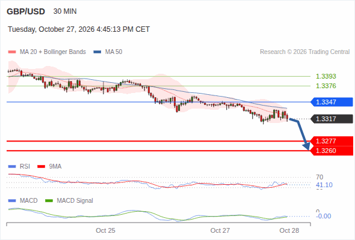Click the MACD Signal green legend swatch
Viewport: 355px width, 240px height.
pyautogui.click(x=49, y=201)
